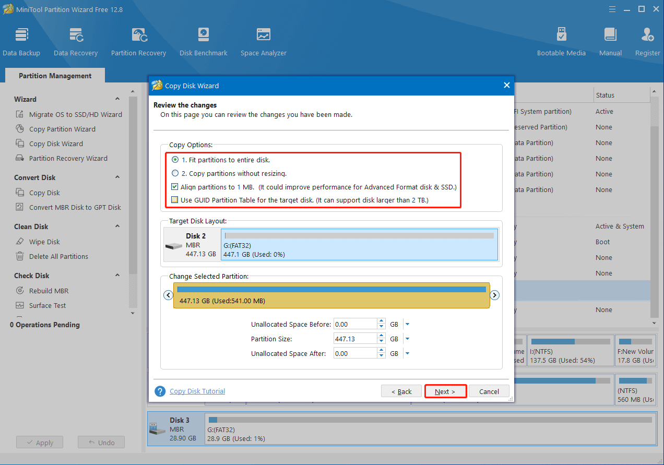Create Bootable Media
This screenshot has height=465, width=664.
click(561, 42)
